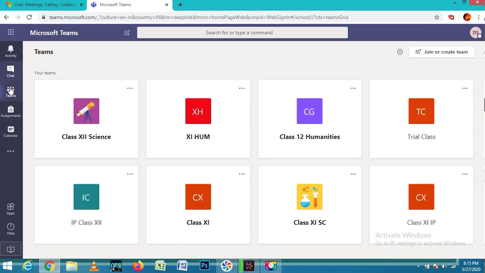The image size is (485, 273).
Task: Open Internet Explorer from taskbar
Action: pos(27,266)
